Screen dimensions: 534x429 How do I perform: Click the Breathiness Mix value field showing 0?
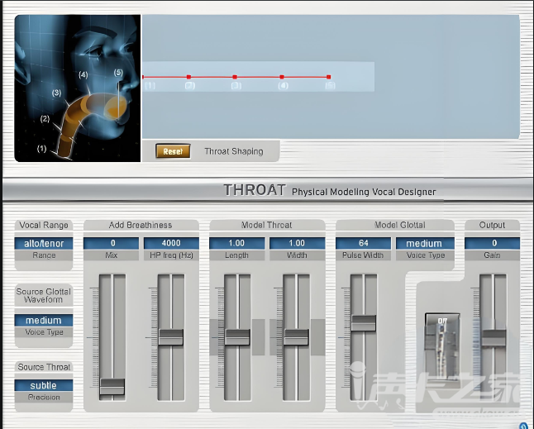112,243
